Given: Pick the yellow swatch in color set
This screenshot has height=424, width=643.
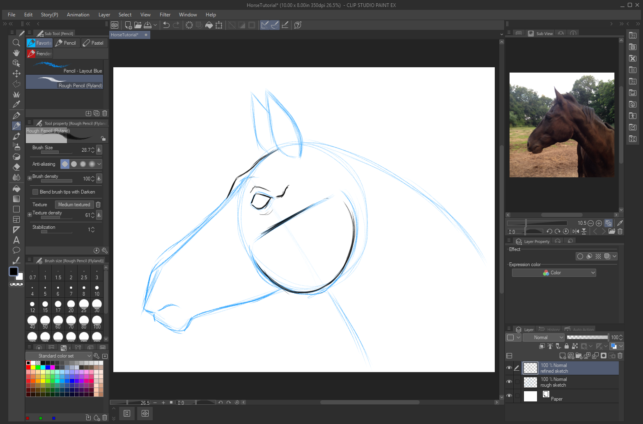Looking at the screenshot, I should pos(33,367).
